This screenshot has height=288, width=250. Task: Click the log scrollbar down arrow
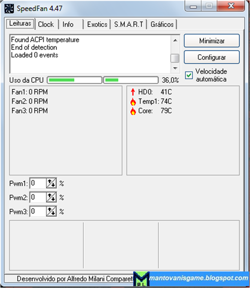pyautogui.click(x=175, y=68)
